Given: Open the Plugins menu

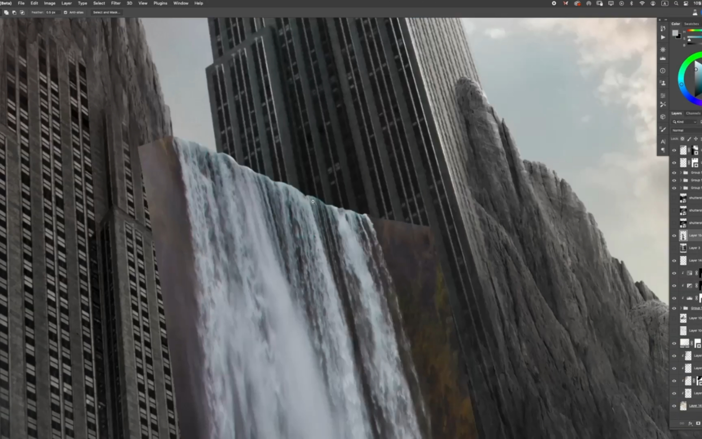Looking at the screenshot, I should coord(160,3).
